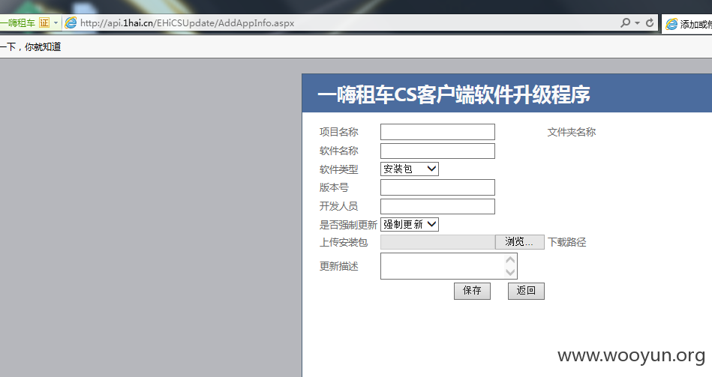Image resolution: width=712 pixels, height=377 pixels.
Task: Click the 项目名称 input field
Action: (x=437, y=132)
